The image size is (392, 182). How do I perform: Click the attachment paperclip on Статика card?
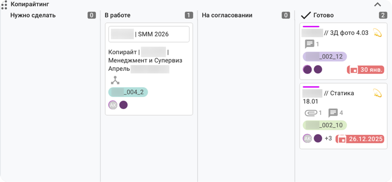(x=310, y=113)
